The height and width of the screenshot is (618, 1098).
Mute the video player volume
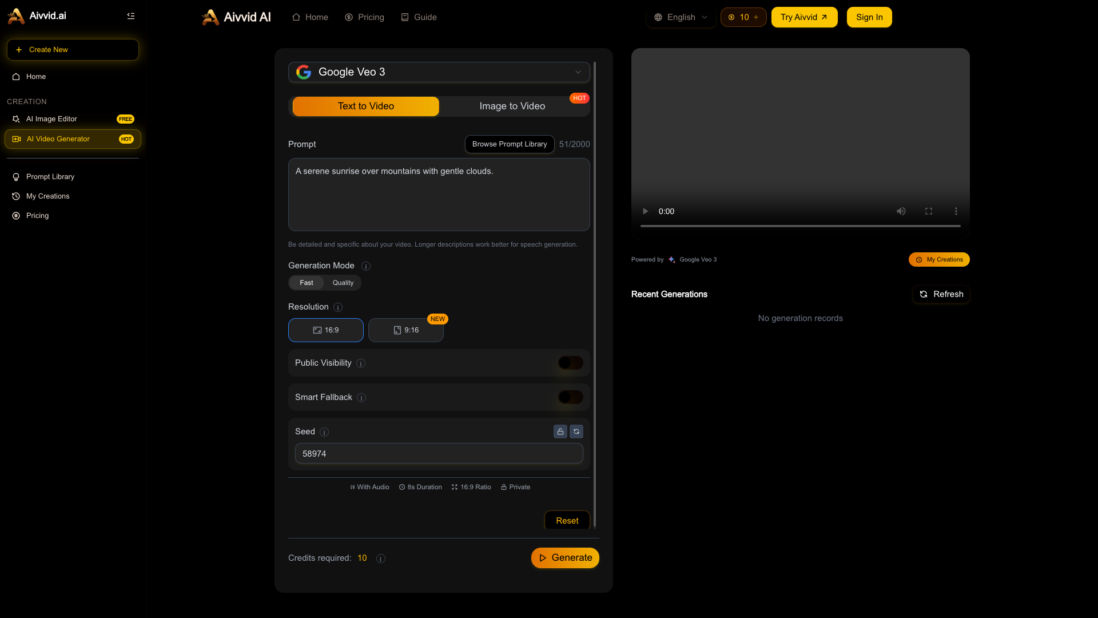[901, 211]
